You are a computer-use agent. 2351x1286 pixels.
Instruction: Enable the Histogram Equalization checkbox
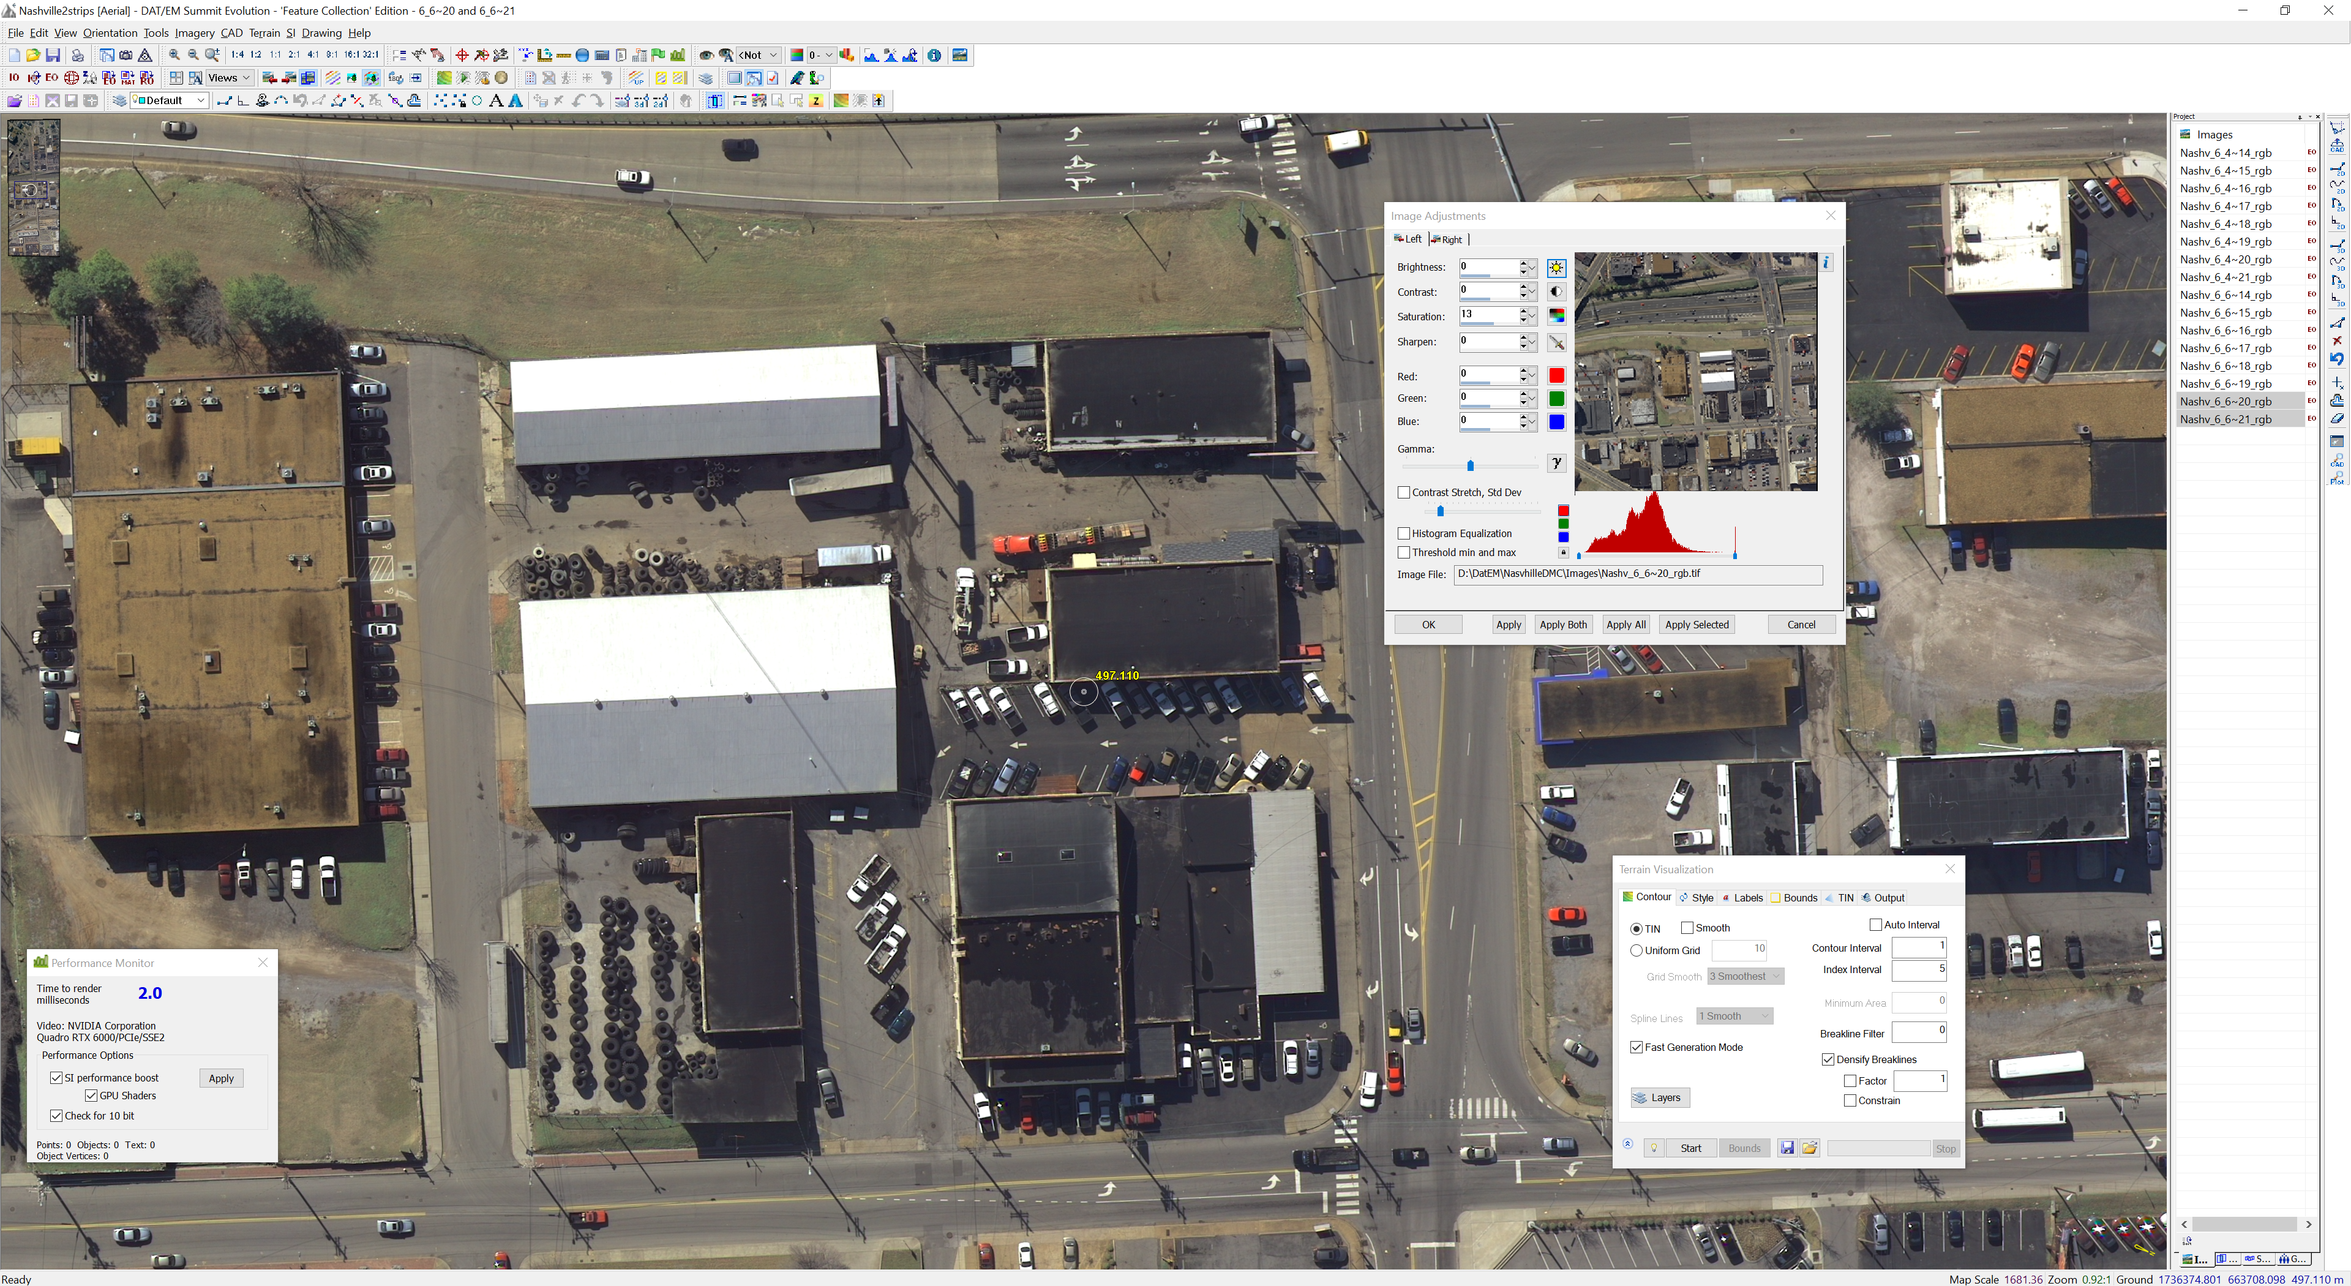(x=1404, y=533)
